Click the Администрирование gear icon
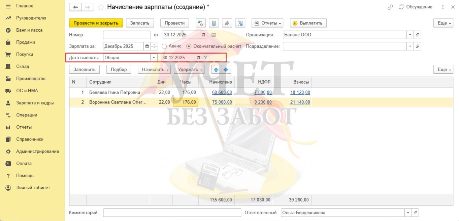Viewport: 459px width, 221px height. pos(8,151)
